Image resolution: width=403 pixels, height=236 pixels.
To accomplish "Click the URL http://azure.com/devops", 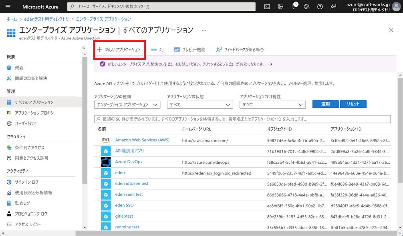I will (206, 162).
